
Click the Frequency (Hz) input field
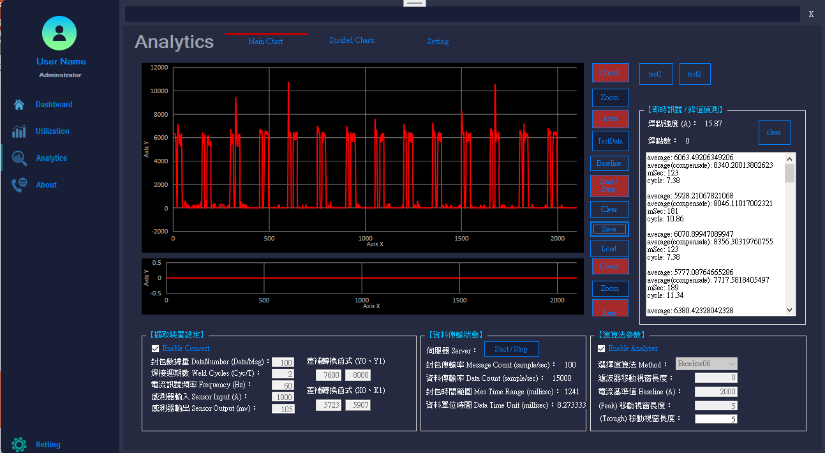point(283,385)
